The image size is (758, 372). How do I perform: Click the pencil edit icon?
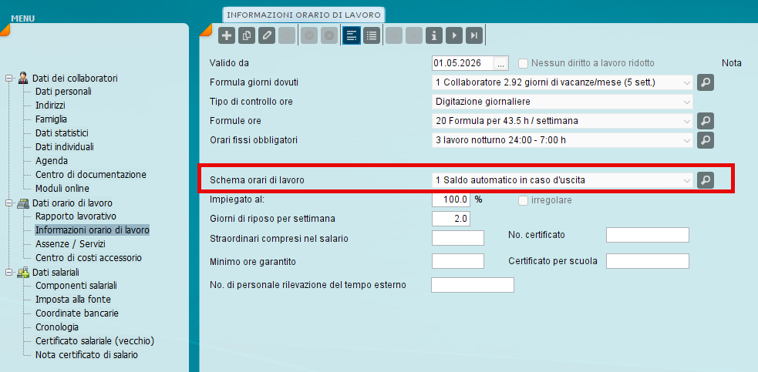[266, 35]
